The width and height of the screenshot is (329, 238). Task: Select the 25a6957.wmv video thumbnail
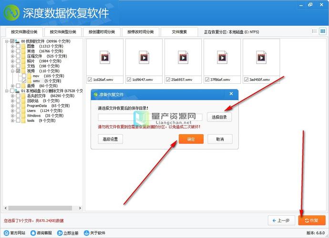[183, 57]
